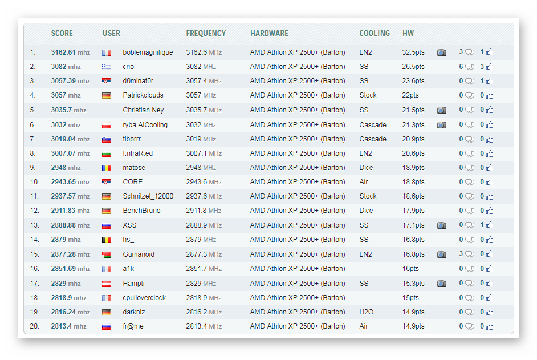Select 2888.9 MHz frequency cell

pyautogui.click(x=204, y=225)
